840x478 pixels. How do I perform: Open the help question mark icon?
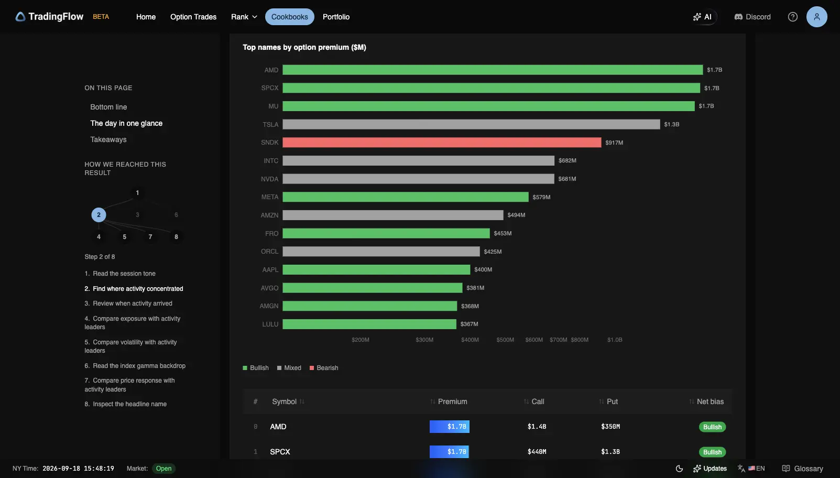pos(793,17)
